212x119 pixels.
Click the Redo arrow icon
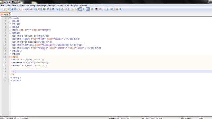[48, 9]
